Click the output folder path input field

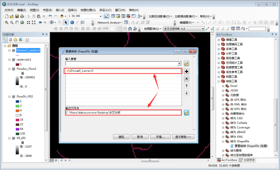(123, 113)
